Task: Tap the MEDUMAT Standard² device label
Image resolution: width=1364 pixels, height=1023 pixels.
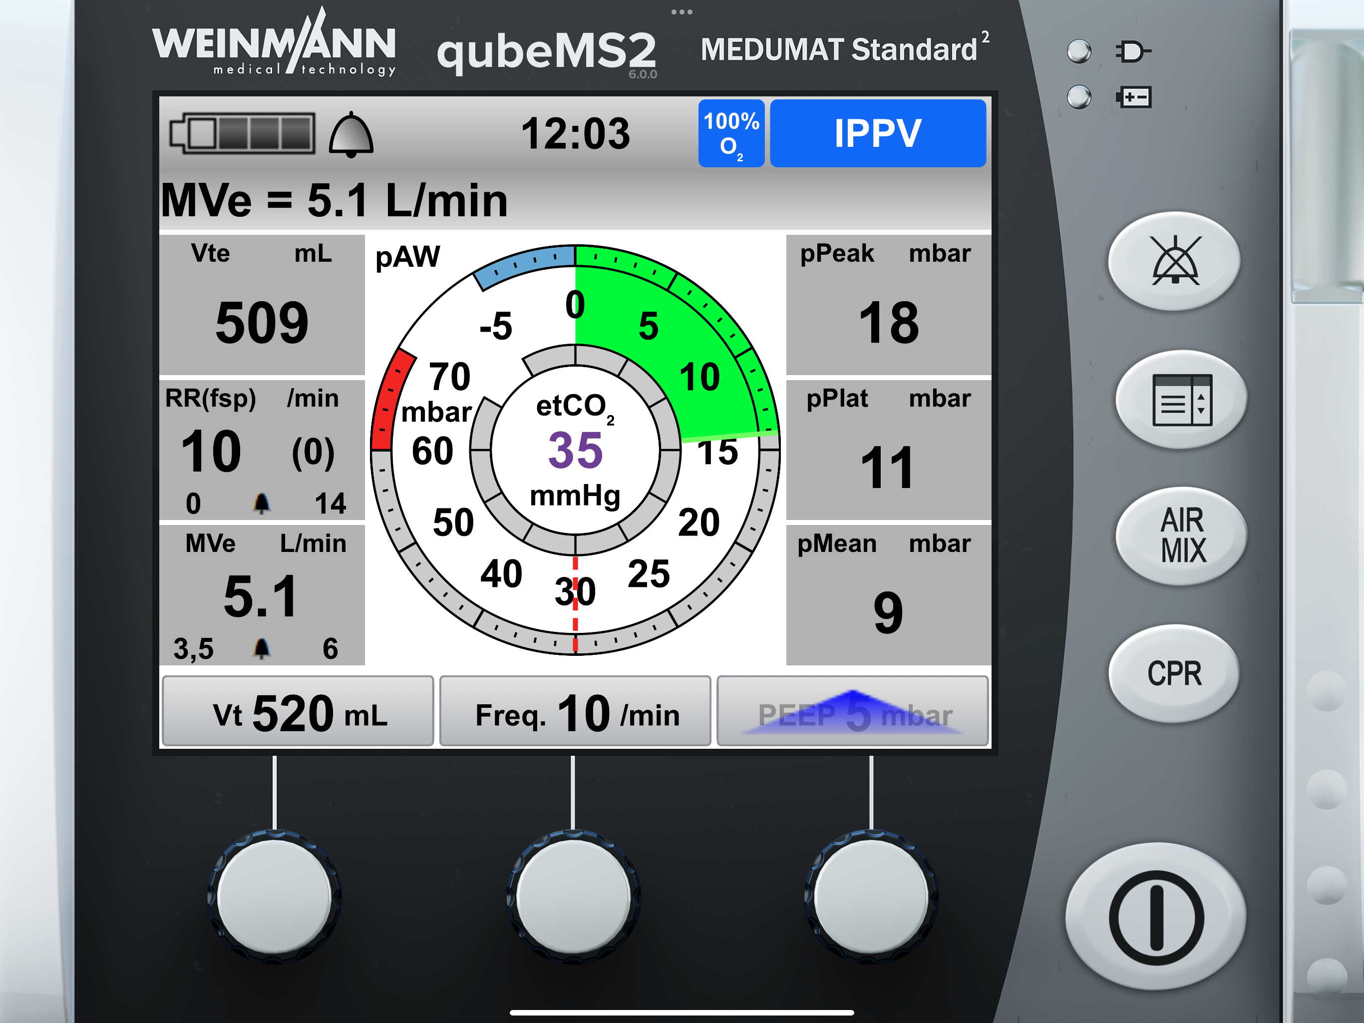Action: 845,48
